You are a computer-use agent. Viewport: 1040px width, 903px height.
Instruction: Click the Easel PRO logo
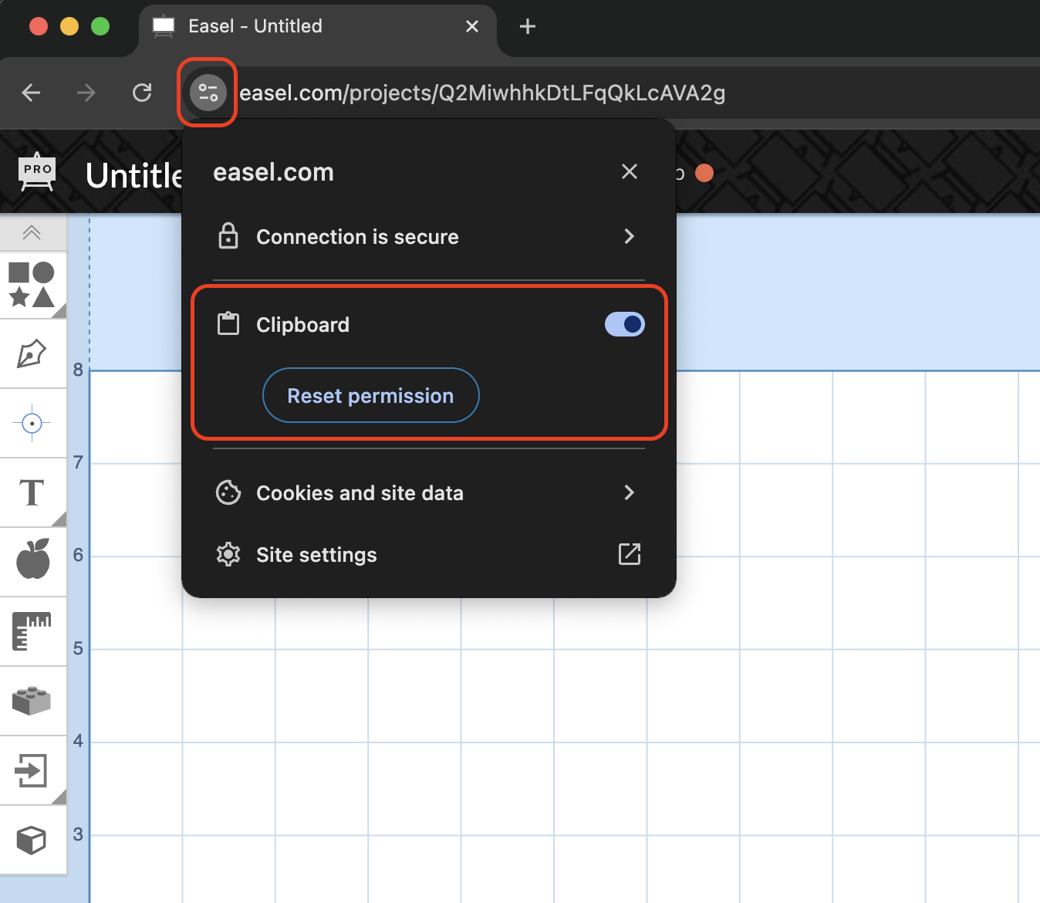tap(35, 171)
